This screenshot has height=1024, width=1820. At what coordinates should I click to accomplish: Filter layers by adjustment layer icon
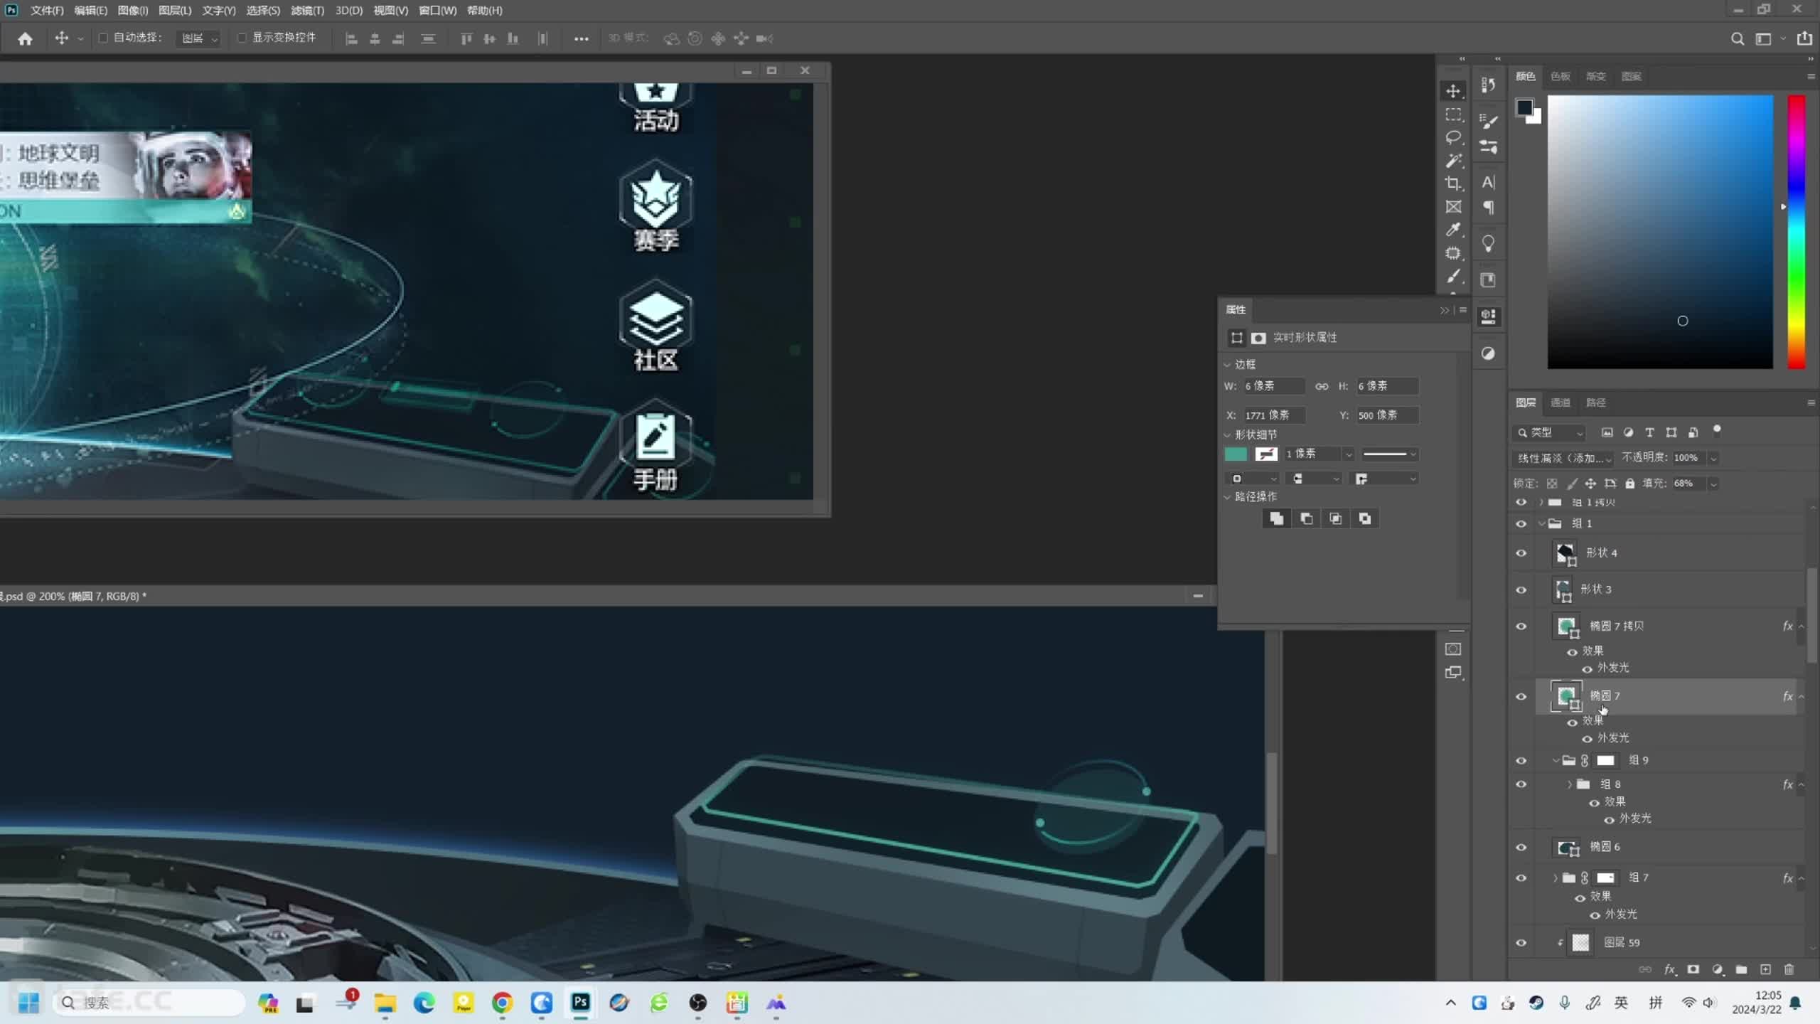(x=1628, y=432)
